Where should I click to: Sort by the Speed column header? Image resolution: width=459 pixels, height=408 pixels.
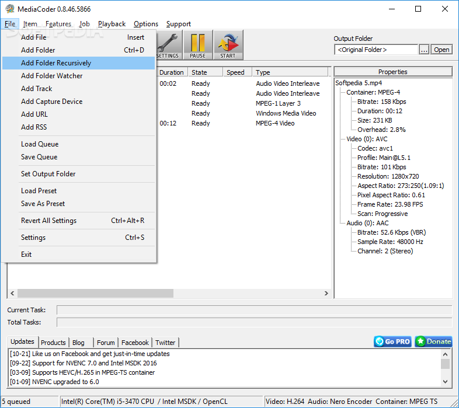(238, 72)
